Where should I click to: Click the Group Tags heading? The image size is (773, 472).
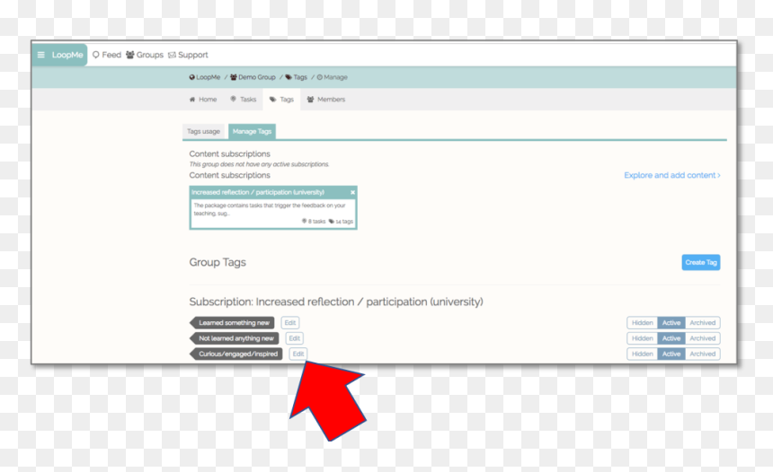218,262
